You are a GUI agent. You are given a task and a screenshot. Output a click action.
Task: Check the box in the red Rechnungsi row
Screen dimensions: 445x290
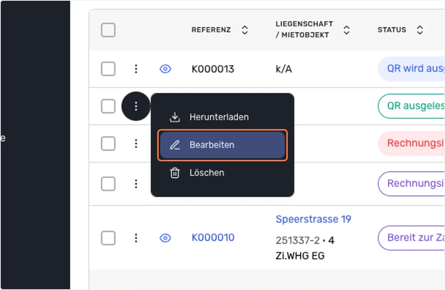pos(108,143)
